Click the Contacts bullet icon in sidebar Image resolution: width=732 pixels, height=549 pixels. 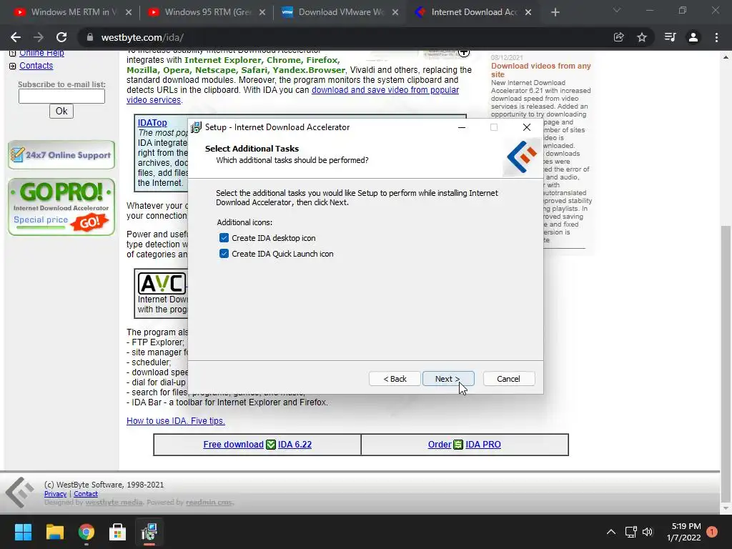pyautogui.click(x=13, y=66)
